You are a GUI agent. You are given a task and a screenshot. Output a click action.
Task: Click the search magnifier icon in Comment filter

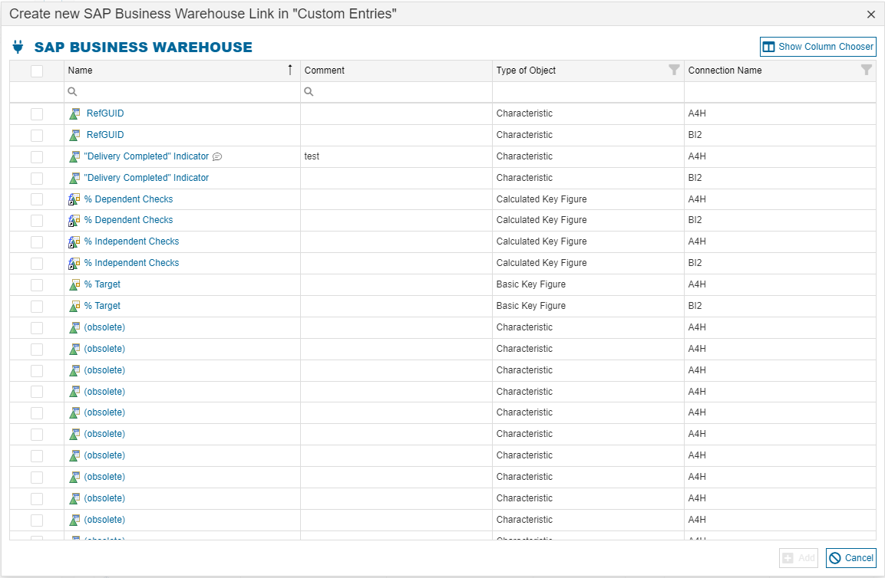click(309, 92)
